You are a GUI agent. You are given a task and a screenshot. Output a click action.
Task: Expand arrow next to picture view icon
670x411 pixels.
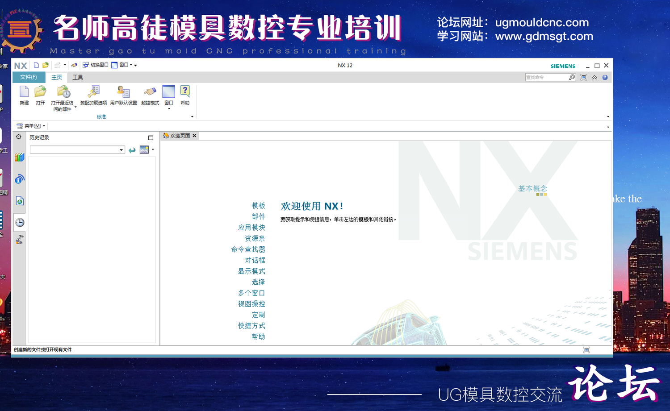pos(153,149)
